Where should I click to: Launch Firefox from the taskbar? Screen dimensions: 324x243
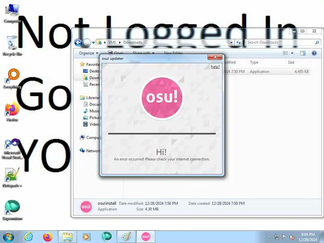click(x=48, y=237)
